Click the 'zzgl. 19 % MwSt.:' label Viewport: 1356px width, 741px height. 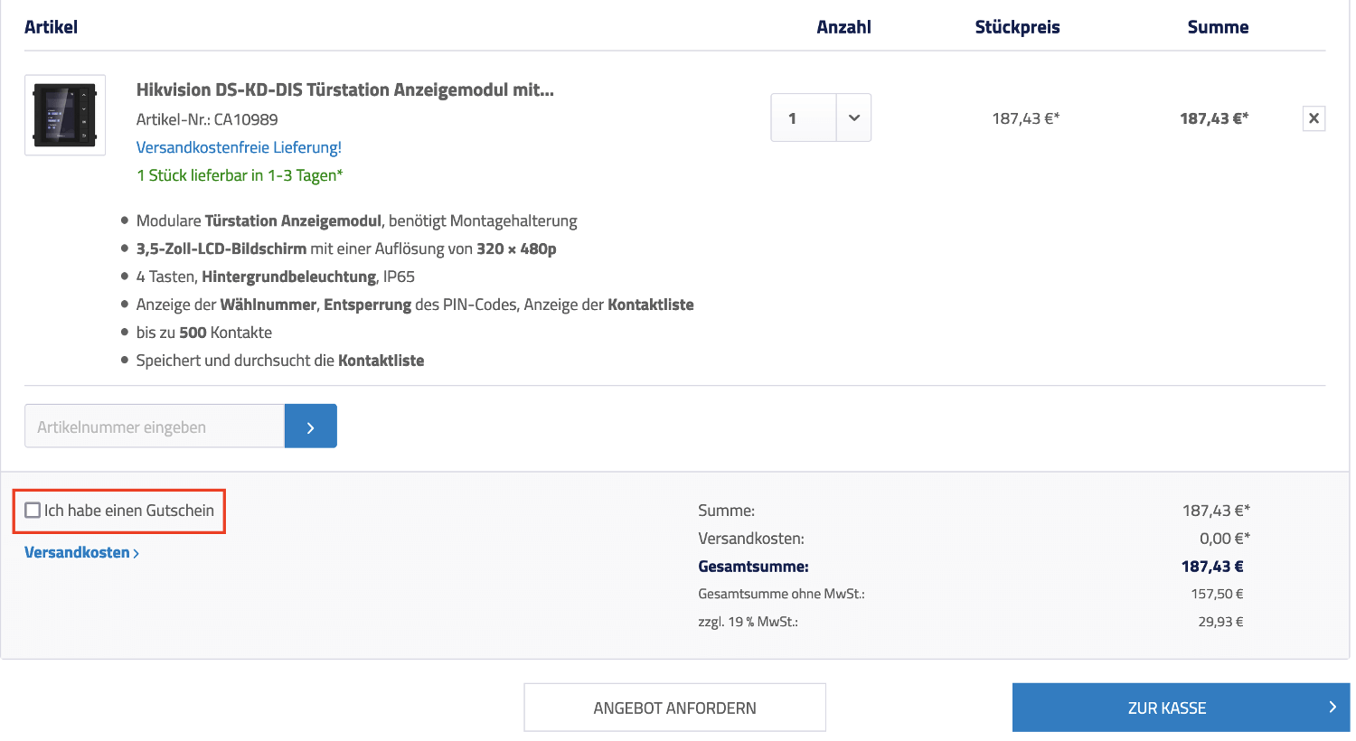click(x=748, y=622)
